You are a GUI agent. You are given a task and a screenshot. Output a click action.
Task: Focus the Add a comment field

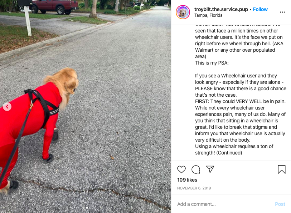[224, 204]
